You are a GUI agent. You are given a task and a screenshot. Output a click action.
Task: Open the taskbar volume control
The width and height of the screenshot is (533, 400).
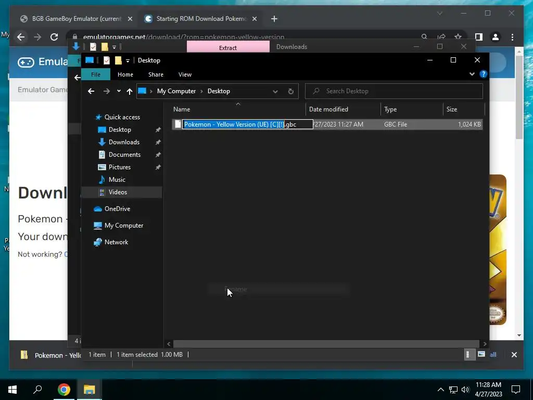click(x=465, y=390)
